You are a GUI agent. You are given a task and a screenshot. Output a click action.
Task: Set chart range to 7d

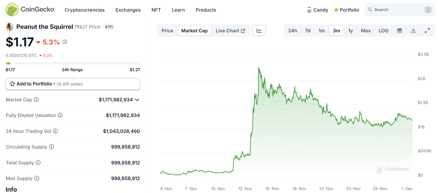point(308,31)
